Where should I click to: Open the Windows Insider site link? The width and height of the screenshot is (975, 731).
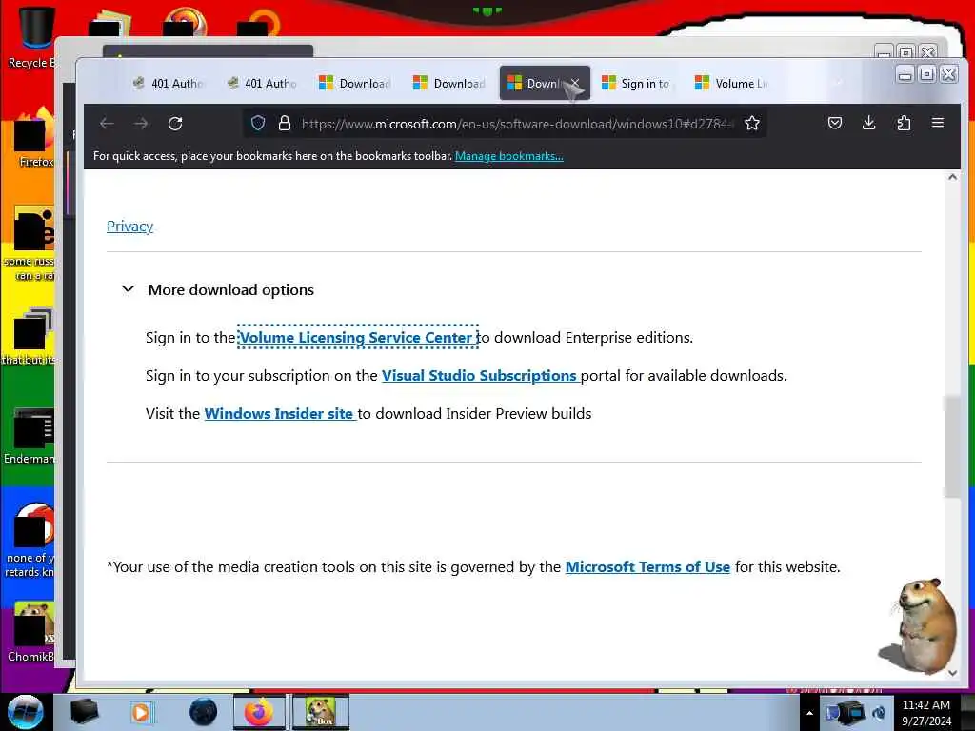coord(279,413)
